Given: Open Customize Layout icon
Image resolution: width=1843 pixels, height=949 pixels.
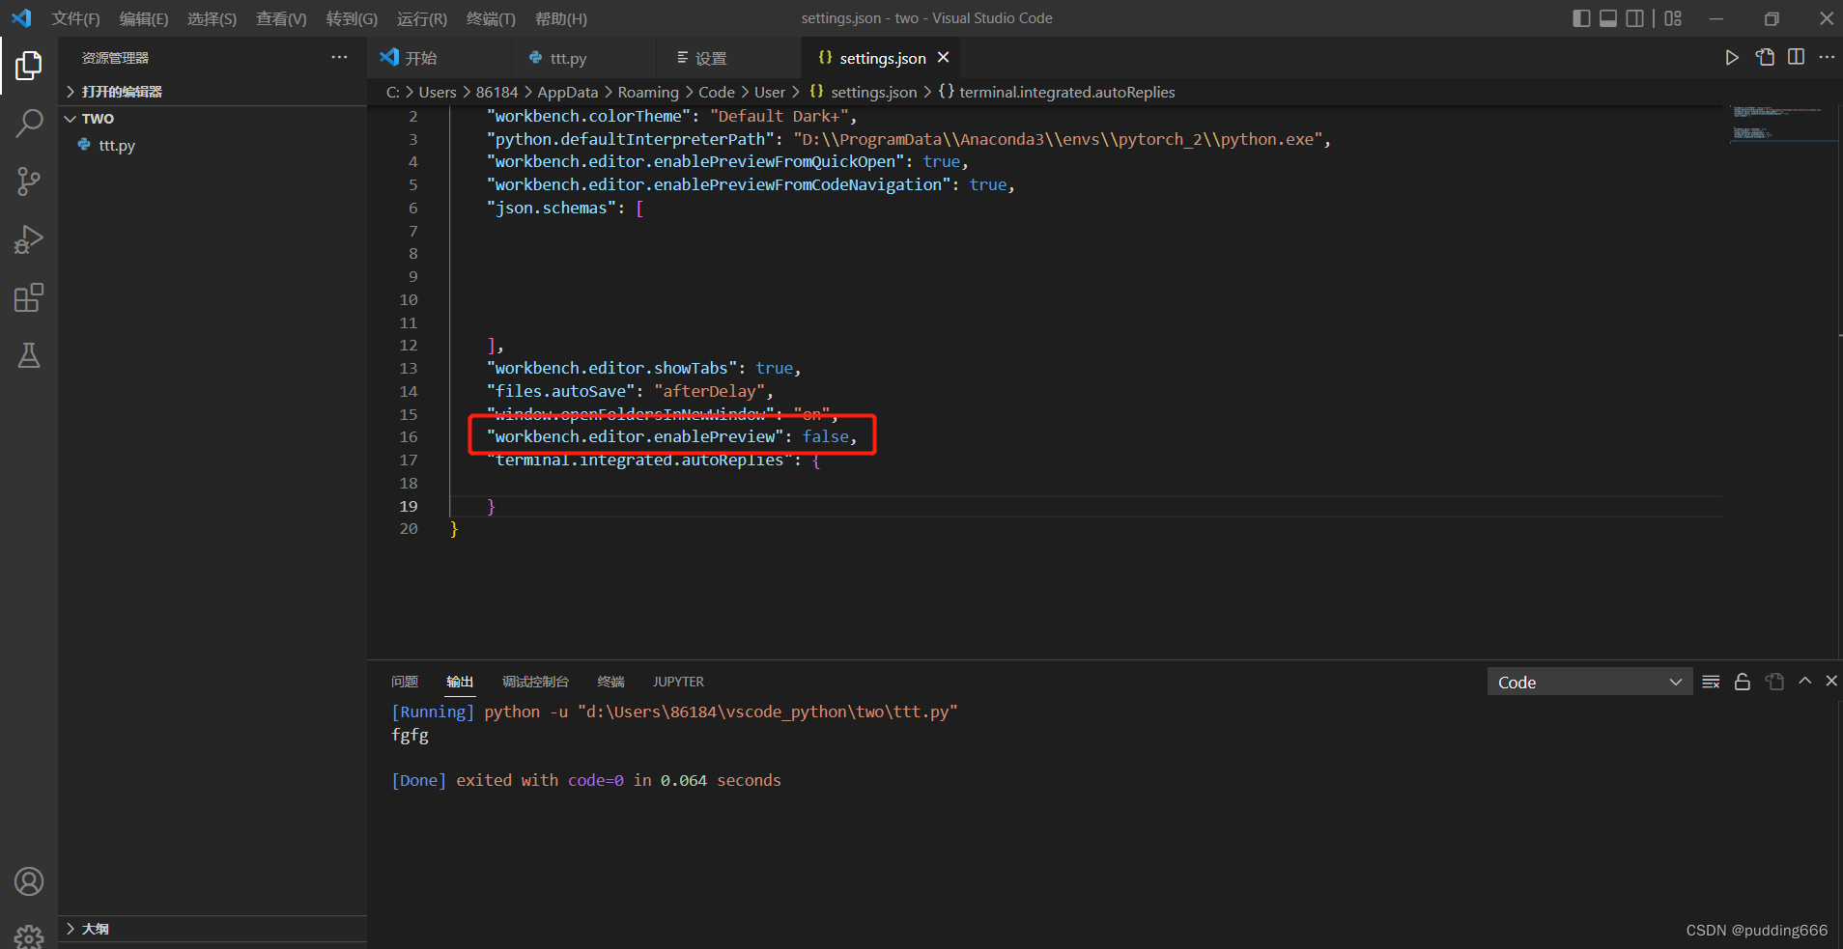Looking at the screenshot, I should (x=1673, y=18).
